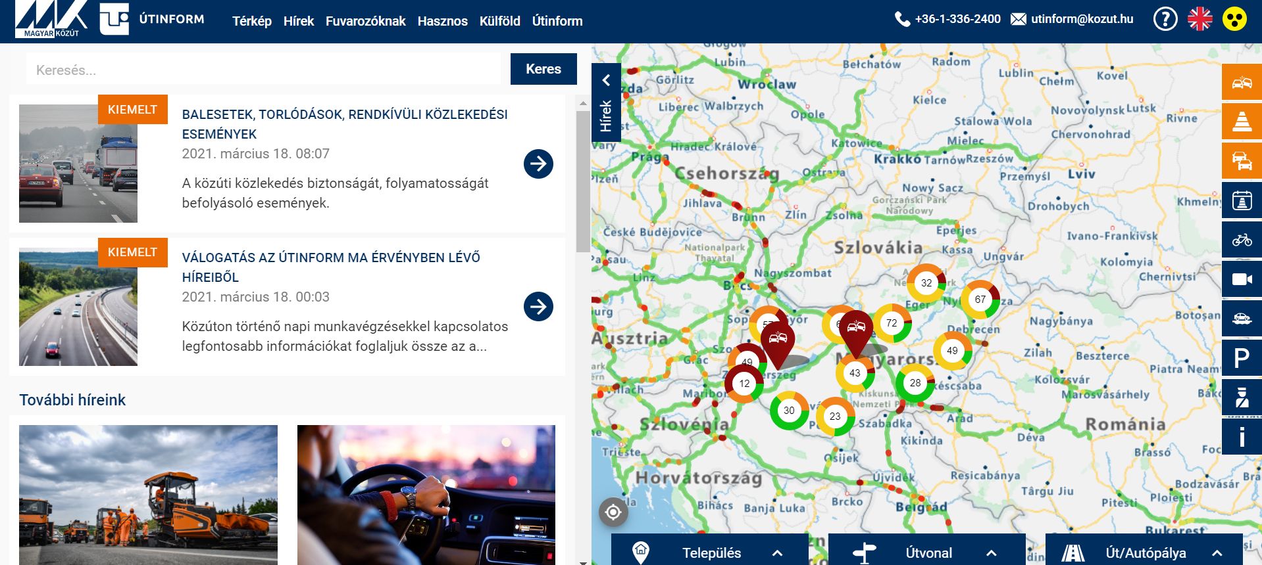This screenshot has height=565, width=1262.
Task: Click the information 'i' sidebar icon
Action: tap(1241, 437)
